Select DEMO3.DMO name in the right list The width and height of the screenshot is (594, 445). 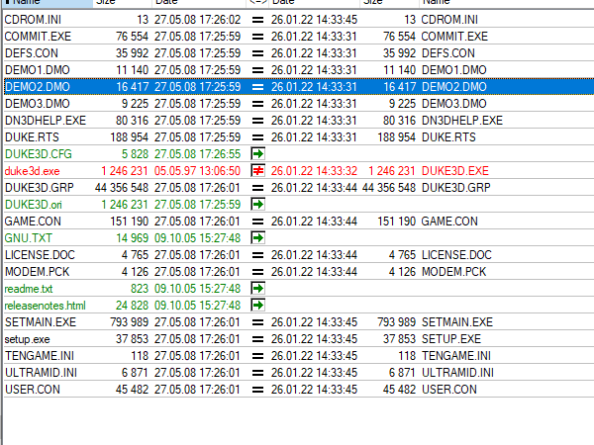[x=454, y=104]
